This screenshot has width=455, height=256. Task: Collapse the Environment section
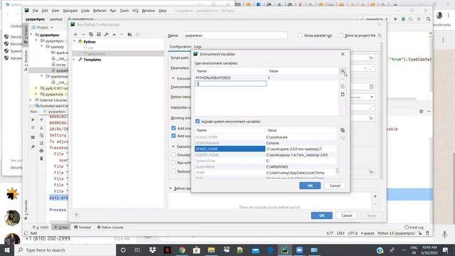pos(173,78)
